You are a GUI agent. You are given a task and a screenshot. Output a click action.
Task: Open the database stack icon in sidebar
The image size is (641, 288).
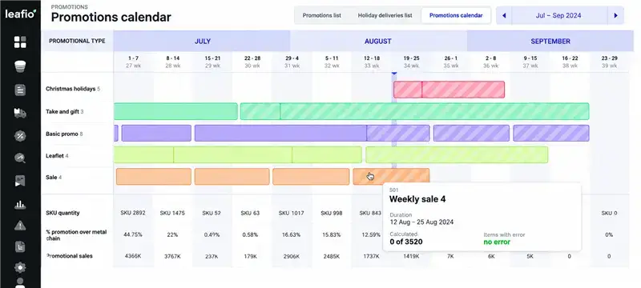pos(20,66)
